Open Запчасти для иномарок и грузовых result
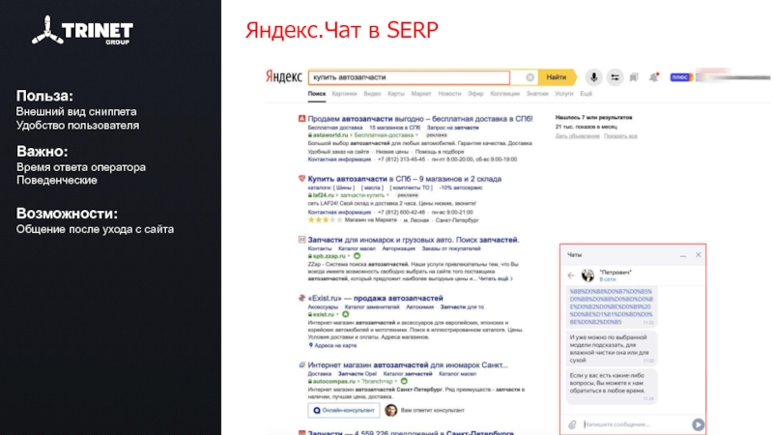This screenshot has width=773, height=435. pos(414,240)
